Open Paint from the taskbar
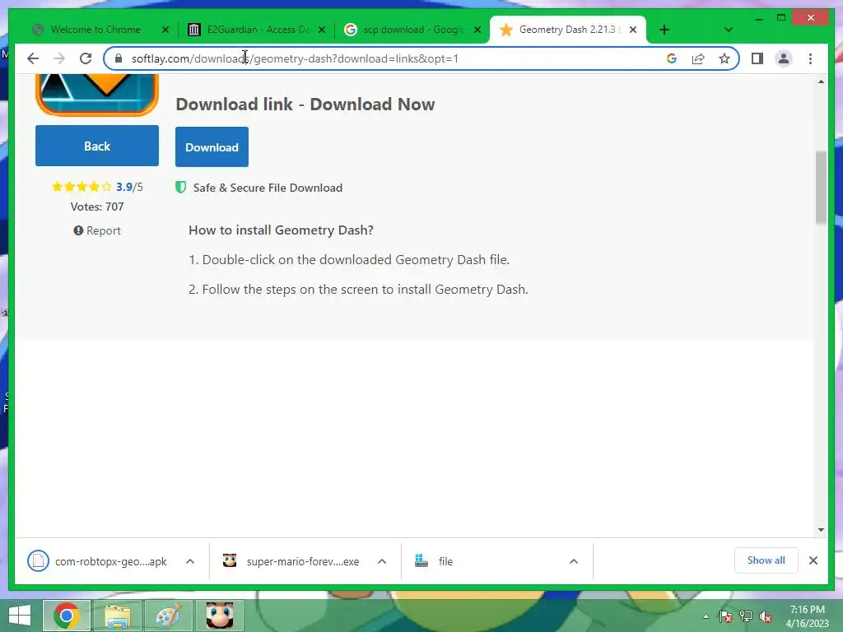 point(168,616)
